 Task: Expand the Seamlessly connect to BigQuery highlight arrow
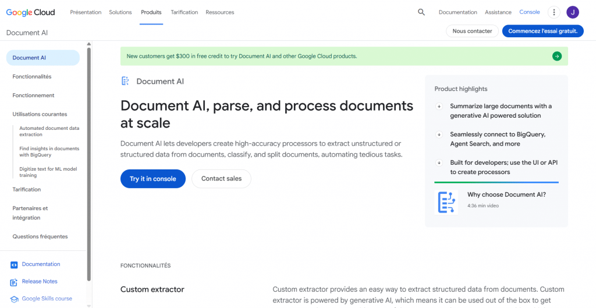(439, 134)
